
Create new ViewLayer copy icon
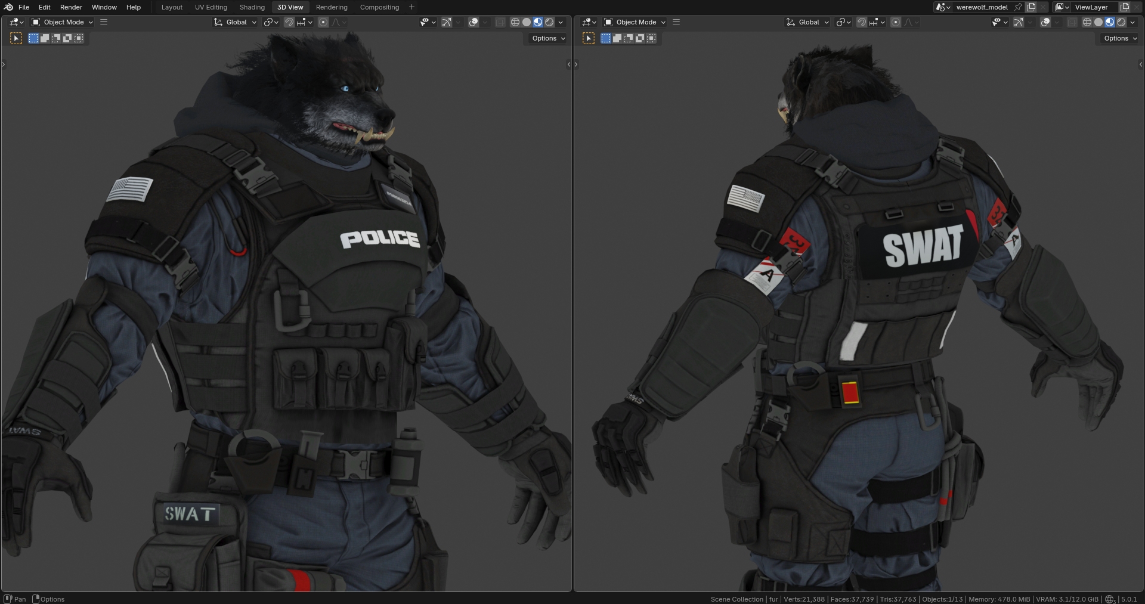point(1124,7)
